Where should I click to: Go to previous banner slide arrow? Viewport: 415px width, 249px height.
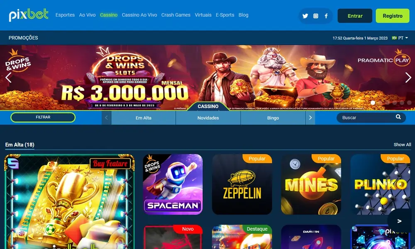[x=8, y=78]
